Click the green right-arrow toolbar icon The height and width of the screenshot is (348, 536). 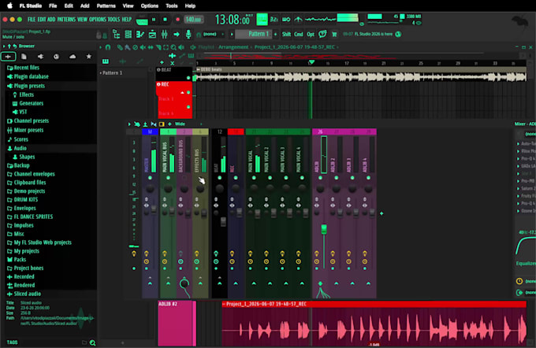pos(177,34)
